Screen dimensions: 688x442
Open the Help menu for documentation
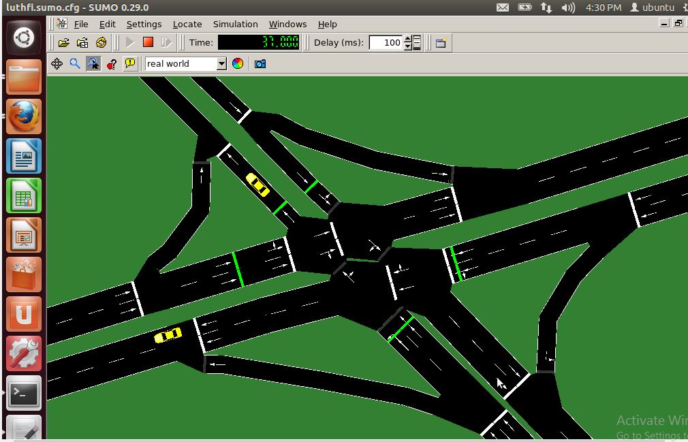[327, 24]
